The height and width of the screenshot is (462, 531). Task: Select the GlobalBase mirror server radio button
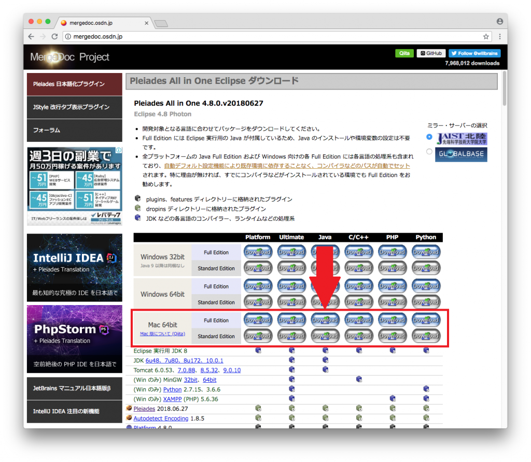(x=429, y=152)
